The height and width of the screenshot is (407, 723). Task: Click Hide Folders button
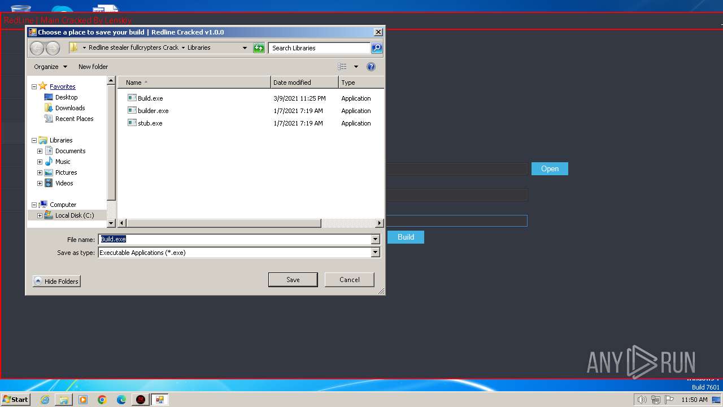(x=56, y=281)
